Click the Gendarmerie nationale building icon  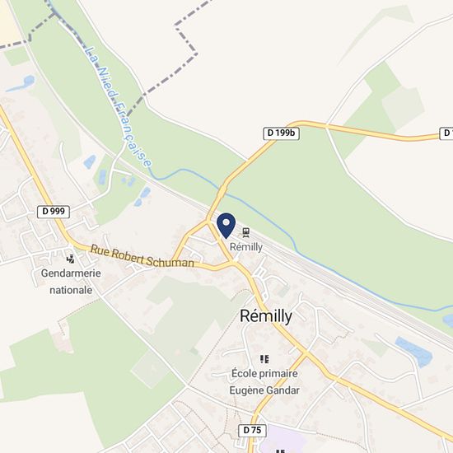[x=71, y=259]
